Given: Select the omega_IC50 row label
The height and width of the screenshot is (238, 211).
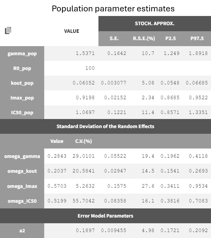Looking at the screenshot, I should (22, 201).
